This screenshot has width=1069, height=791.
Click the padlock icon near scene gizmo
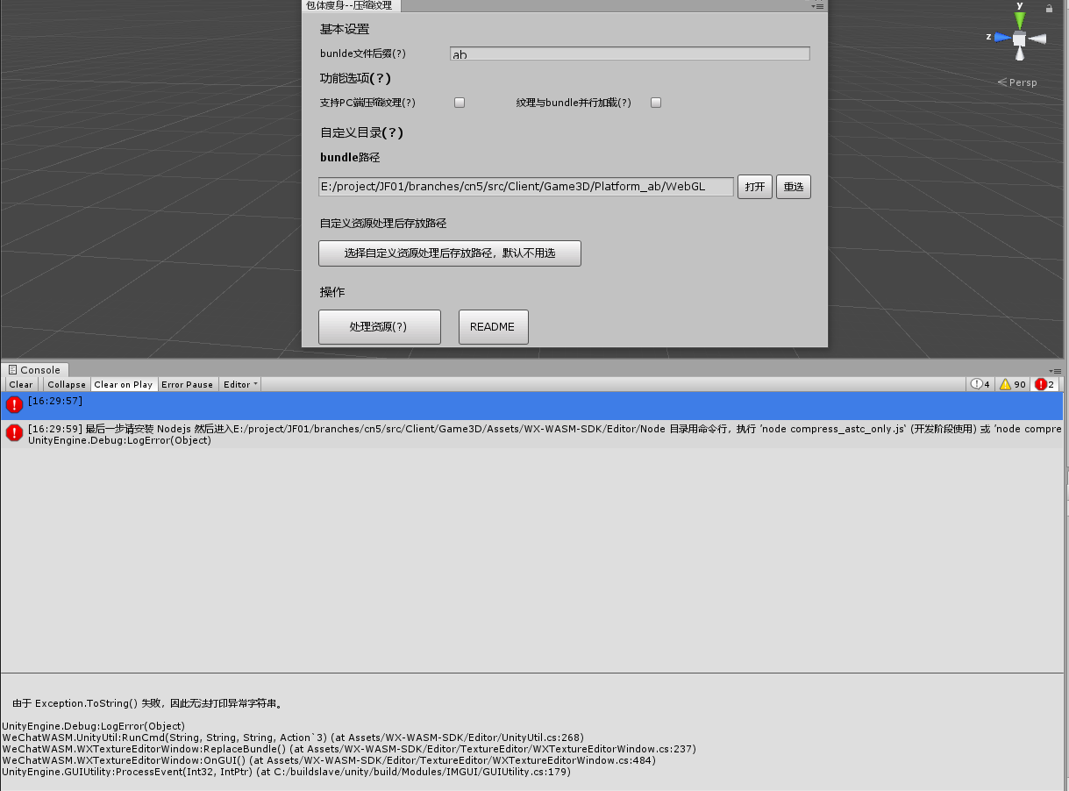click(1049, 7)
